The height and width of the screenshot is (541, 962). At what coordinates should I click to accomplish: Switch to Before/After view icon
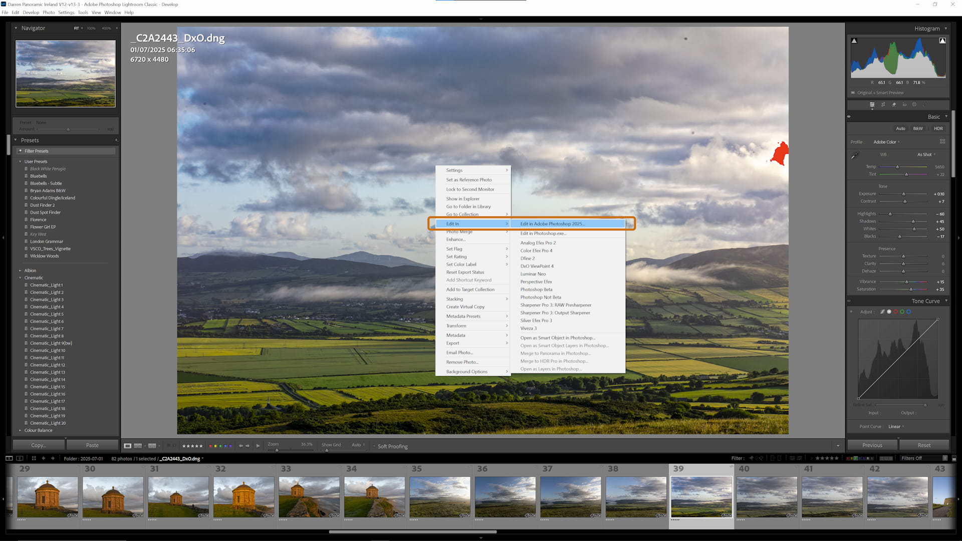click(x=152, y=446)
